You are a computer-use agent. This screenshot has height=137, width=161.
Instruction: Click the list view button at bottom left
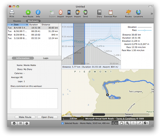21,123
